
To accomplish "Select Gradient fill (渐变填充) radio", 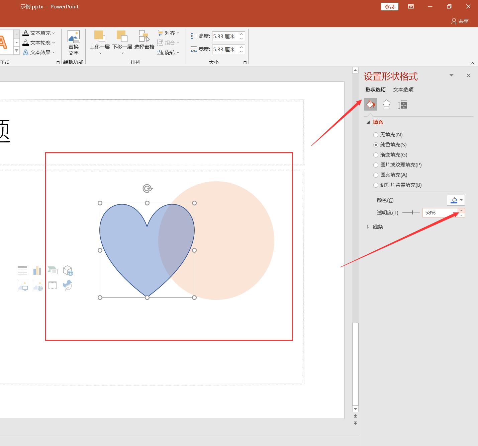I will [376, 155].
